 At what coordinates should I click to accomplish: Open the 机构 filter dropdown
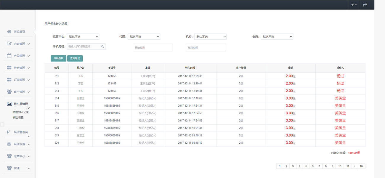coord(210,37)
